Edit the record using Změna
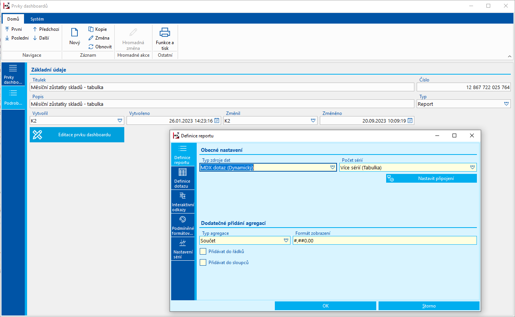 (99, 38)
